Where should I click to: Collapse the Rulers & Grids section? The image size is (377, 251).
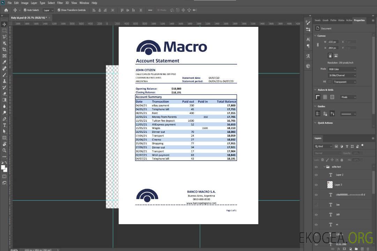coord(315,90)
